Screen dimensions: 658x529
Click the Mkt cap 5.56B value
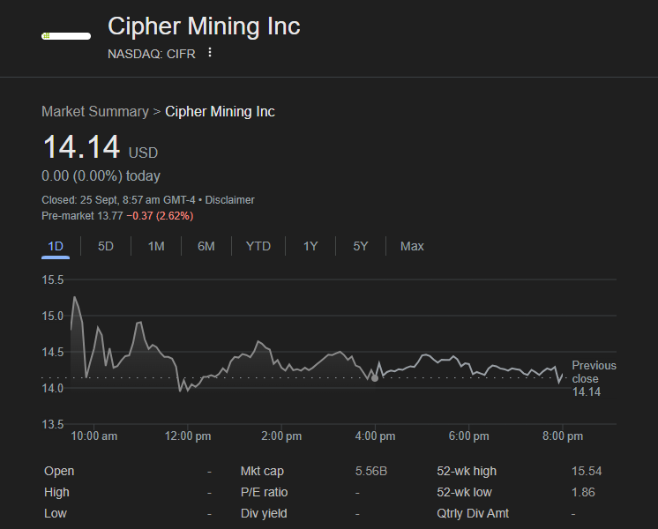[x=370, y=472]
